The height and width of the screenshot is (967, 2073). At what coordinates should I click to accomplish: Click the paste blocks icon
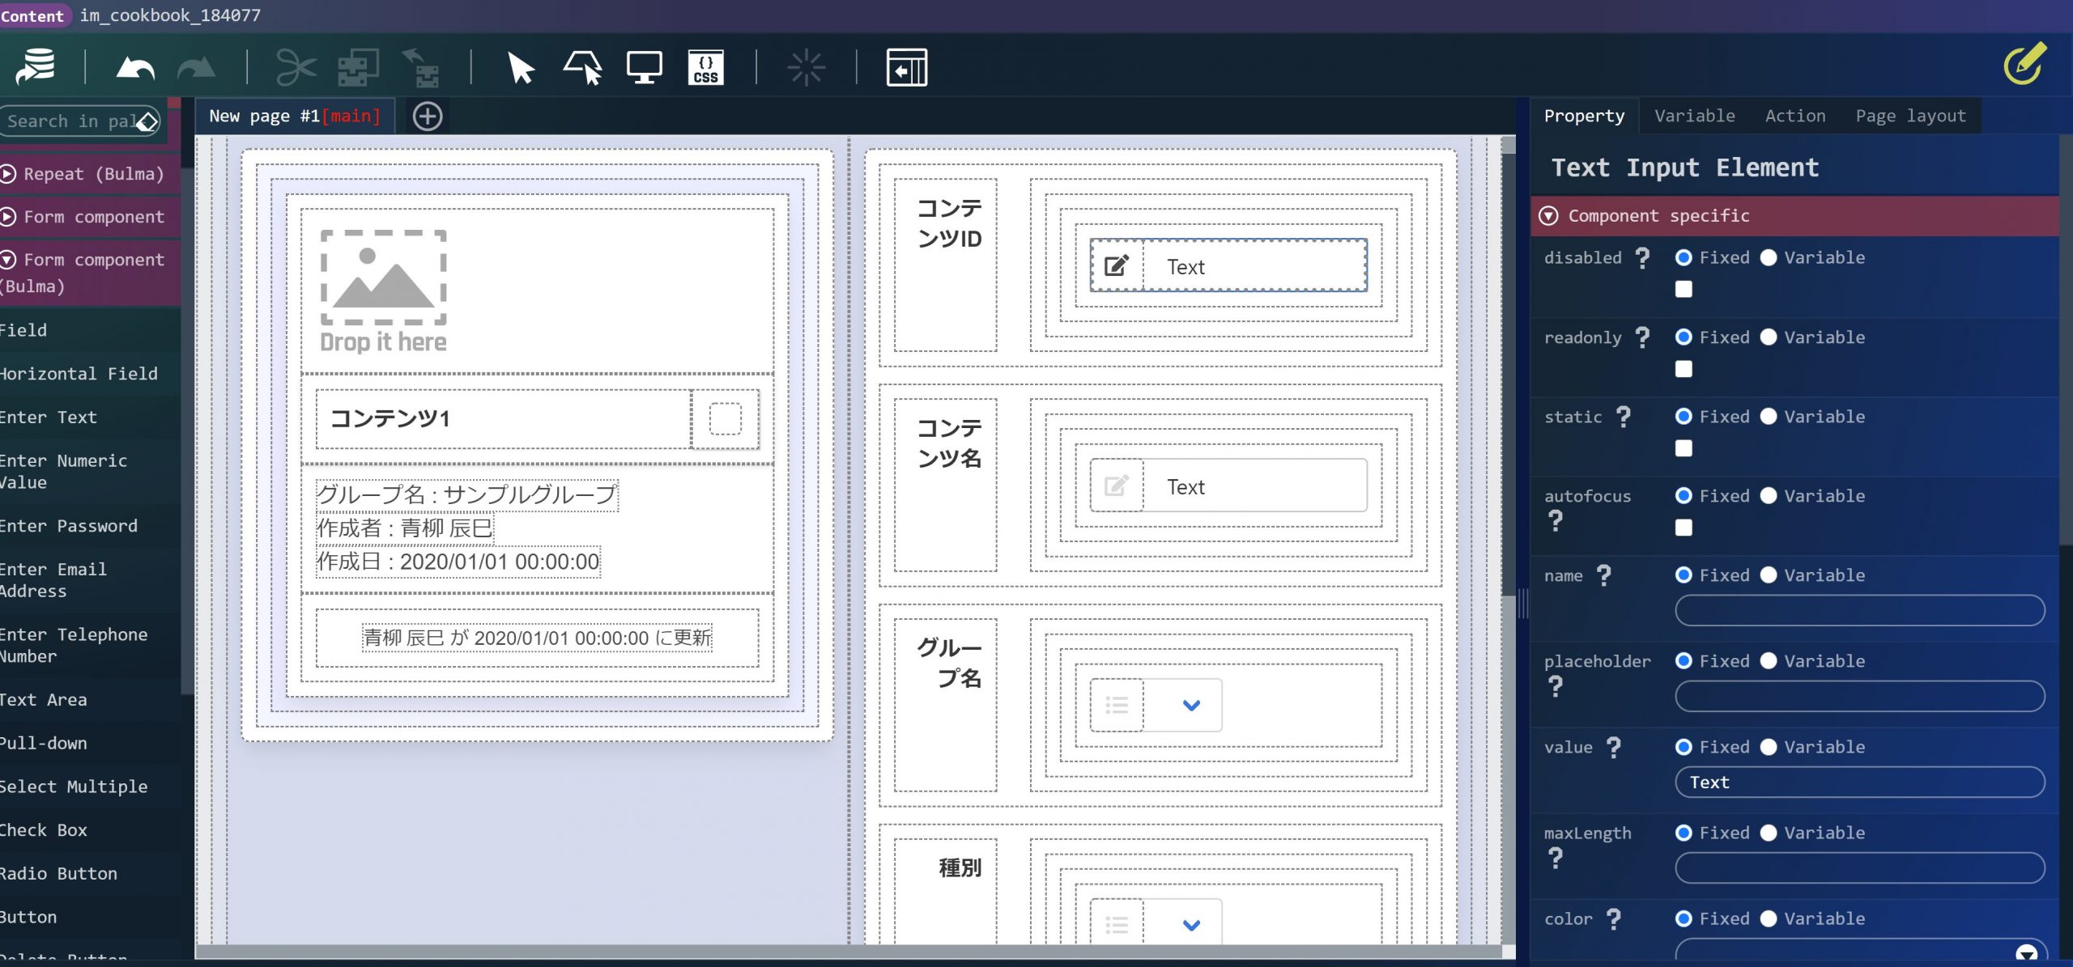tap(420, 67)
